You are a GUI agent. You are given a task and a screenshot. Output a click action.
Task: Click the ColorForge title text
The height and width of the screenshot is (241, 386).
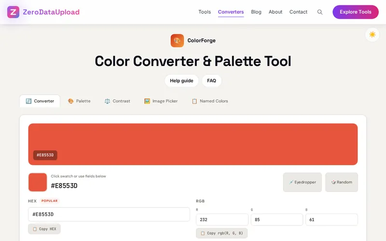click(x=201, y=40)
